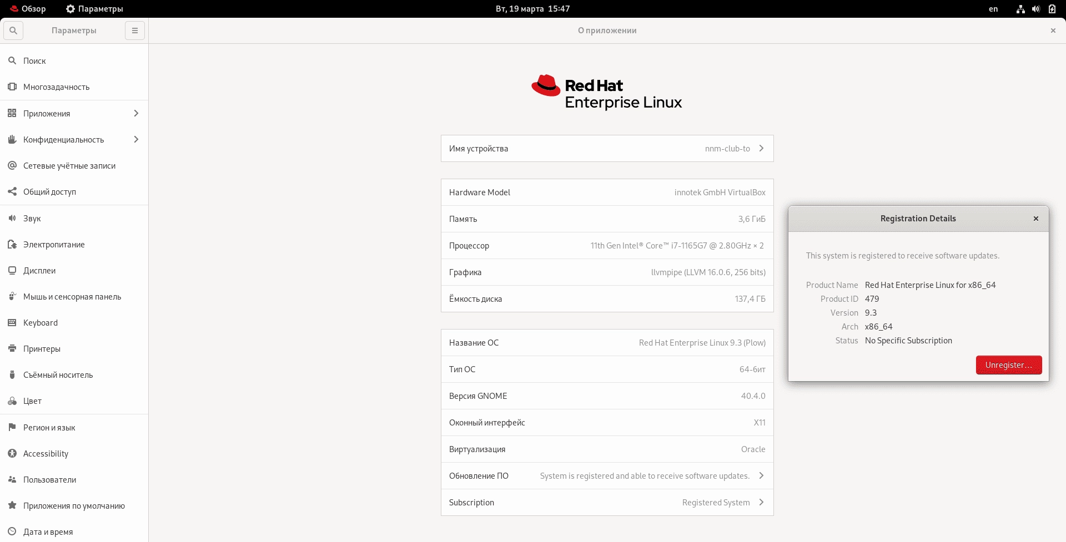Expand the Приложения submenu chevron
This screenshot has width=1066, height=542.
[x=136, y=113]
